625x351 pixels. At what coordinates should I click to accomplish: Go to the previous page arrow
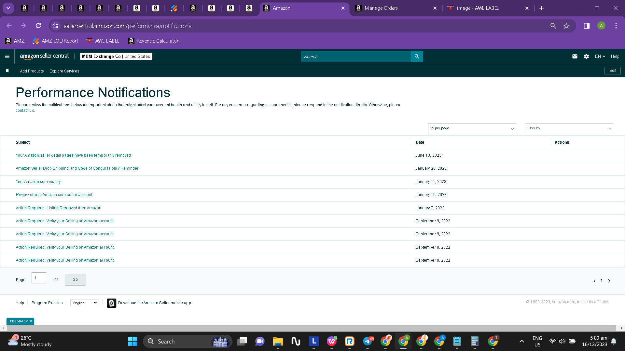click(x=594, y=281)
